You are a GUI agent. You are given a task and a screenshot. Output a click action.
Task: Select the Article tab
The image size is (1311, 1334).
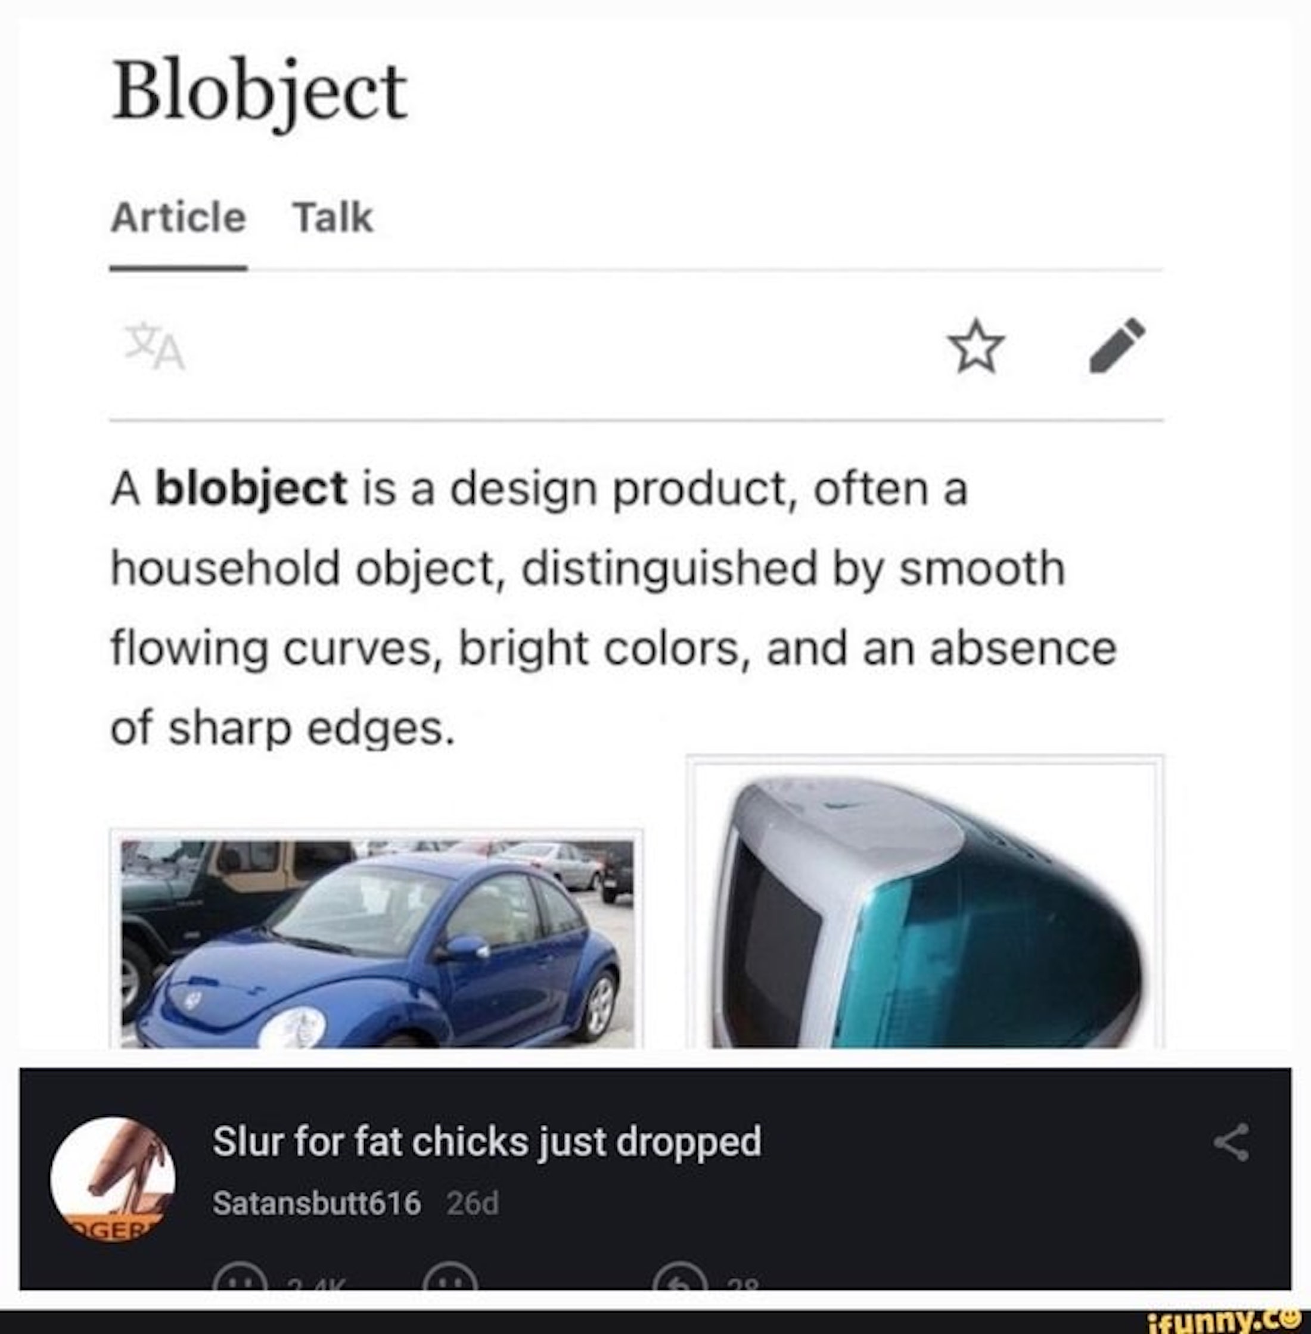click(178, 218)
